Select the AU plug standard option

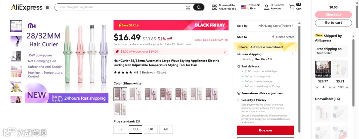(x=166, y=129)
